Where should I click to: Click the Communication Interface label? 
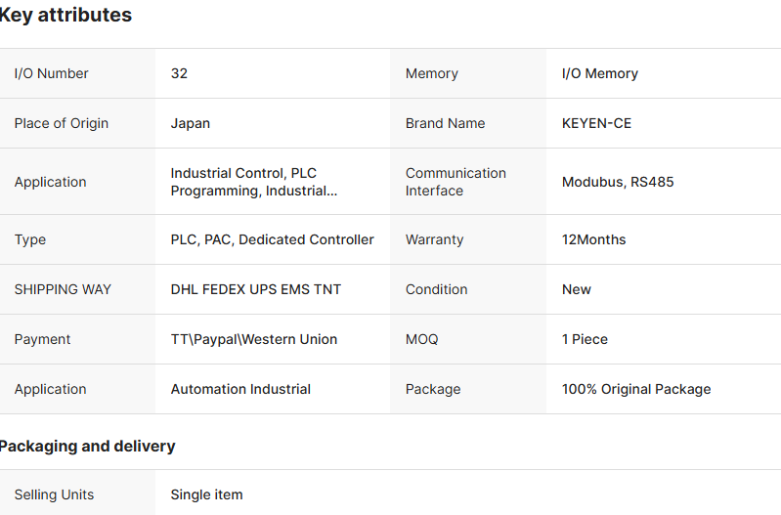(x=456, y=182)
